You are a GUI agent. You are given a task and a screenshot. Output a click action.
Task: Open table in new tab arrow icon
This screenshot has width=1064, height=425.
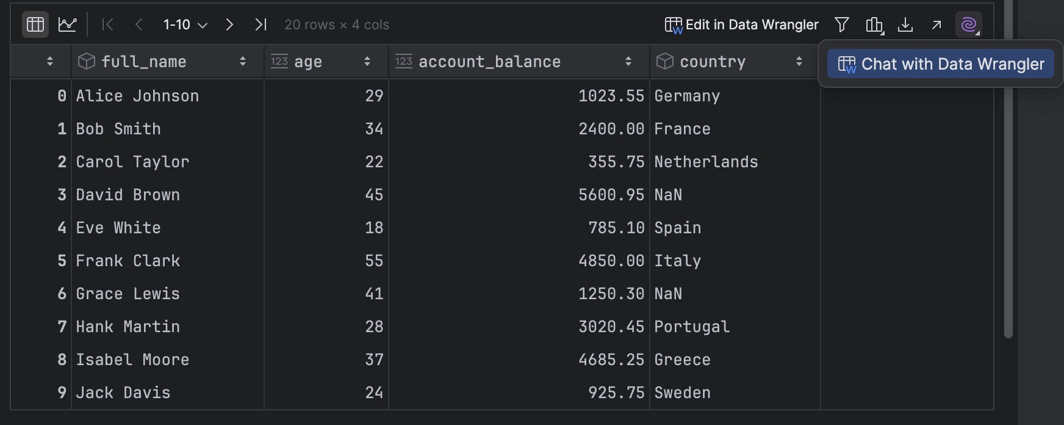pyautogui.click(x=936, y=24)
